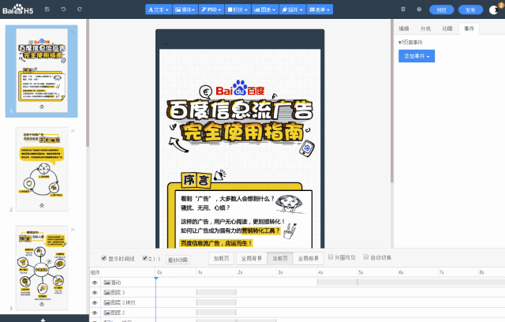
Task: Select the 加载页 loading page button
Action: [x=221, y=258]
